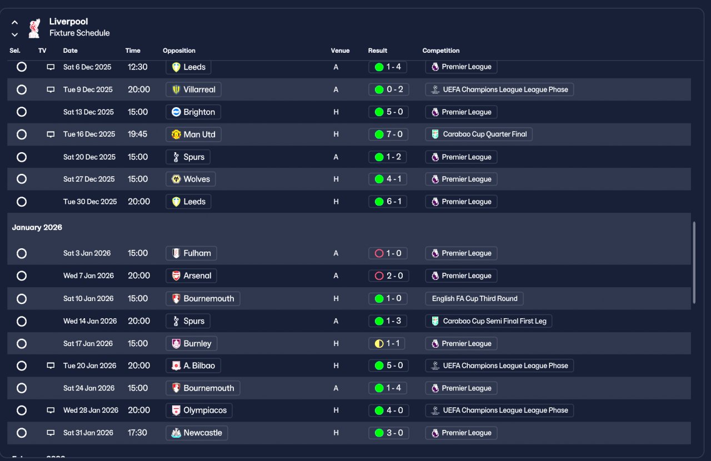
Task: Click the Man Utd club badge
Action: (x=176, y=134)
